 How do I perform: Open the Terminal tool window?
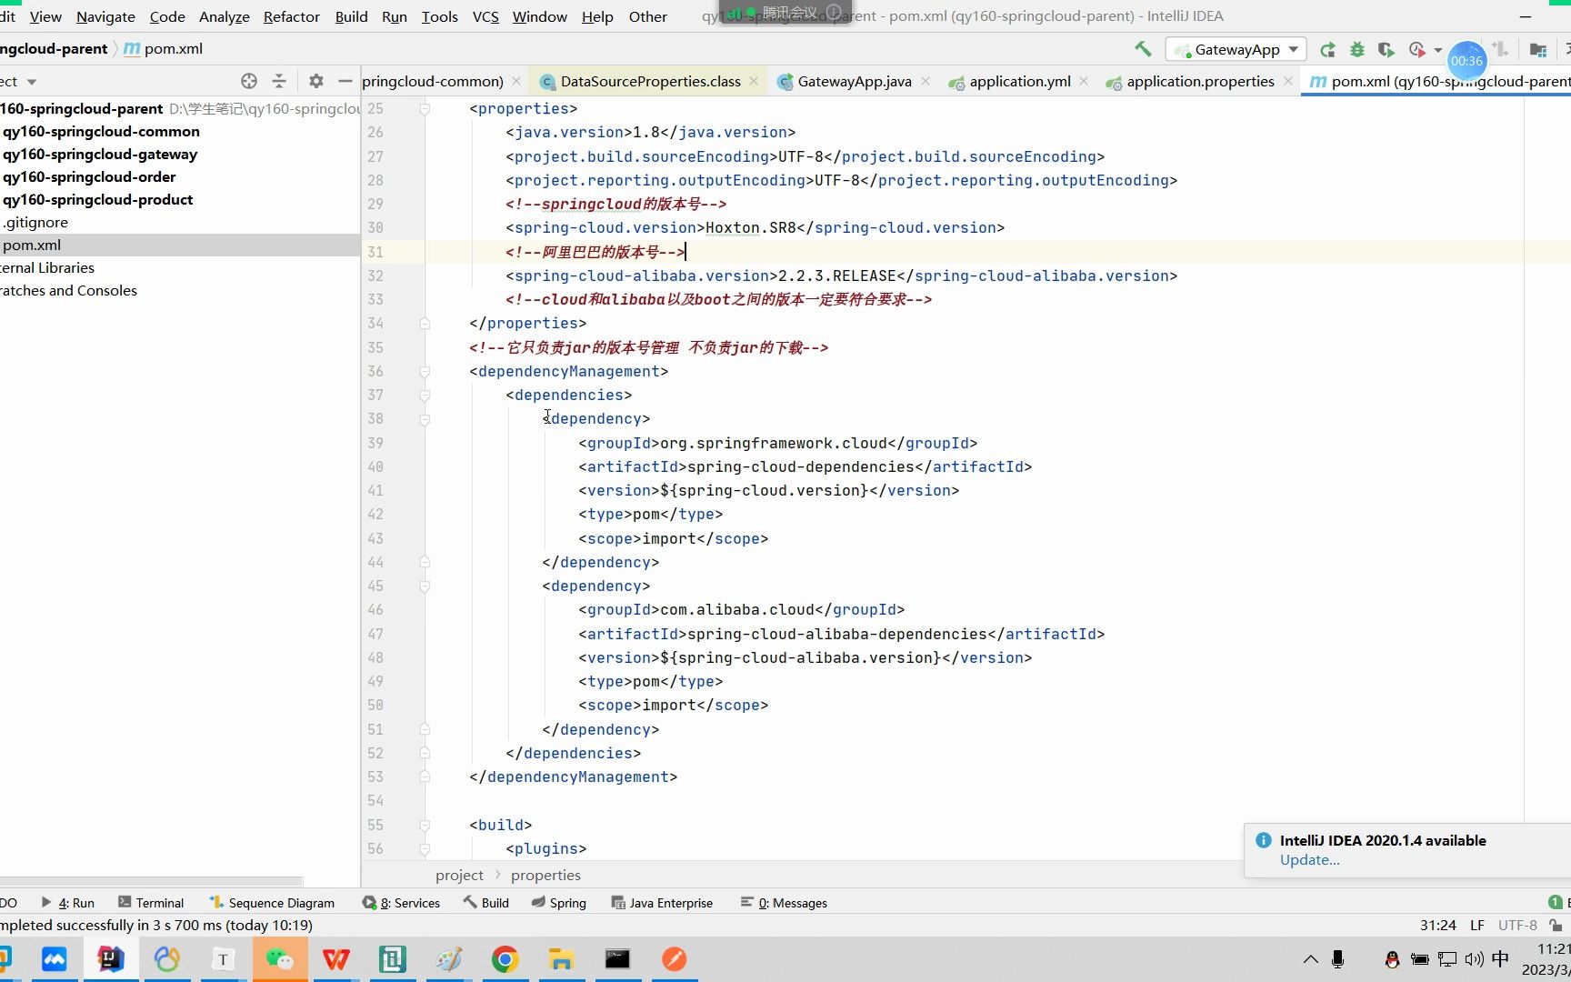(151, 903)
